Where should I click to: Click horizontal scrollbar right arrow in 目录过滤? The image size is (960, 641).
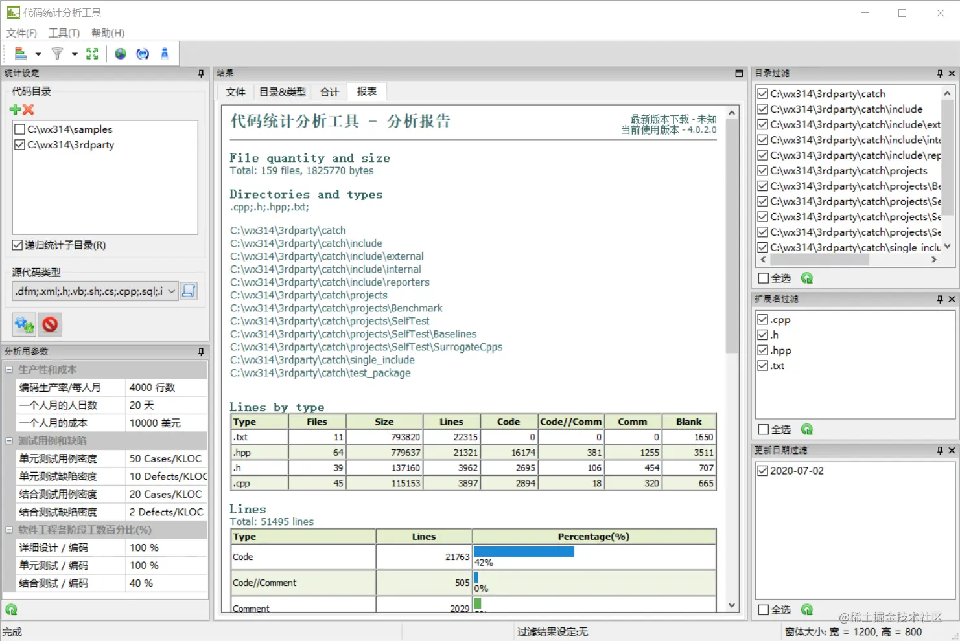click(933, 260)
